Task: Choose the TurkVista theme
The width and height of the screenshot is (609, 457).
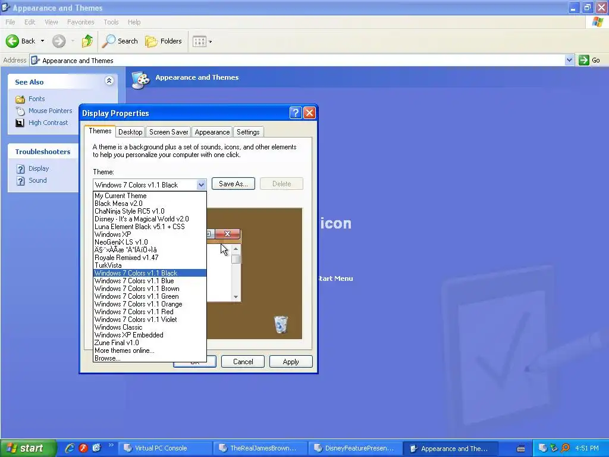Action: click(x=149, y=265)
